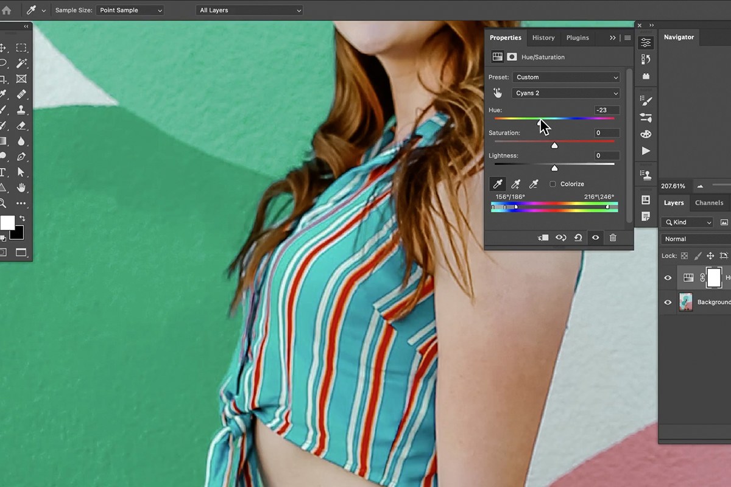
Task: Open the Sample Size dropdown
Action: pyautogui.click(x=130, y=10)
